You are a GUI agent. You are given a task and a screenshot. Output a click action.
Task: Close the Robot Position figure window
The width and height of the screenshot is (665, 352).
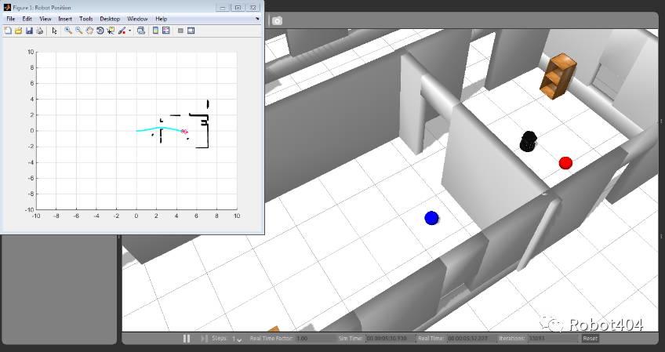click(253, 7)
